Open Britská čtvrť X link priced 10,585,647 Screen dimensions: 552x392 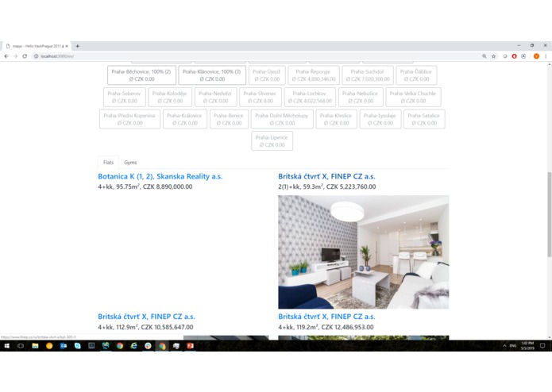tap(146, 317)
